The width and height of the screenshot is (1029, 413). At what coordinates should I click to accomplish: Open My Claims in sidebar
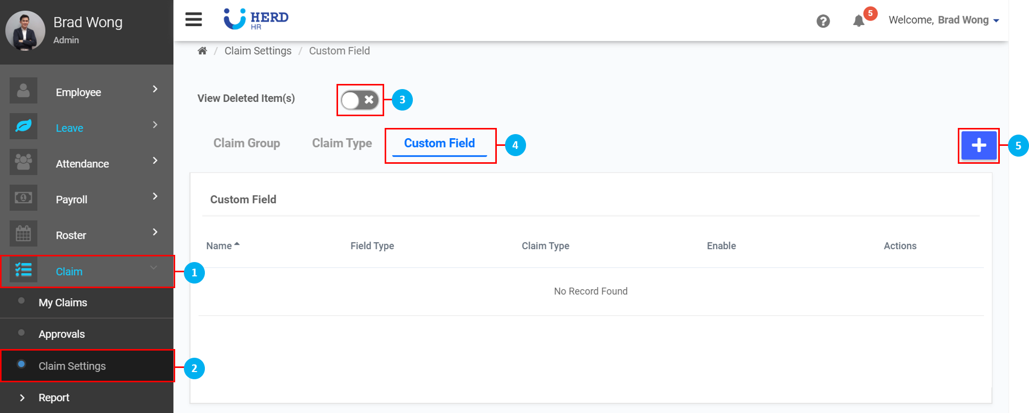pyautogui.click(x=63, y=303)
